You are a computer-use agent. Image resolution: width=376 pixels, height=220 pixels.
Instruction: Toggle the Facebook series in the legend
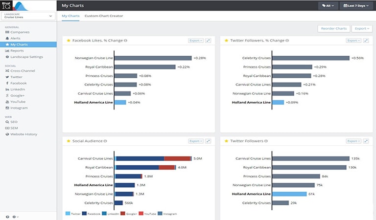(x=91, y=214)
